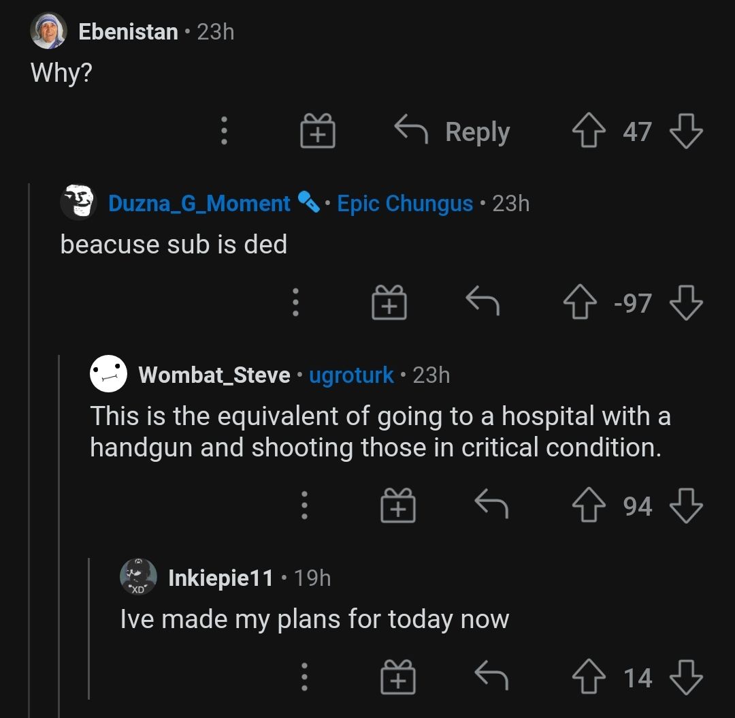Image resolution: width=735 pixels, height=718 pixels.
Task: Downvote Inkiepie11's plans comment
Action: [686, 678]
